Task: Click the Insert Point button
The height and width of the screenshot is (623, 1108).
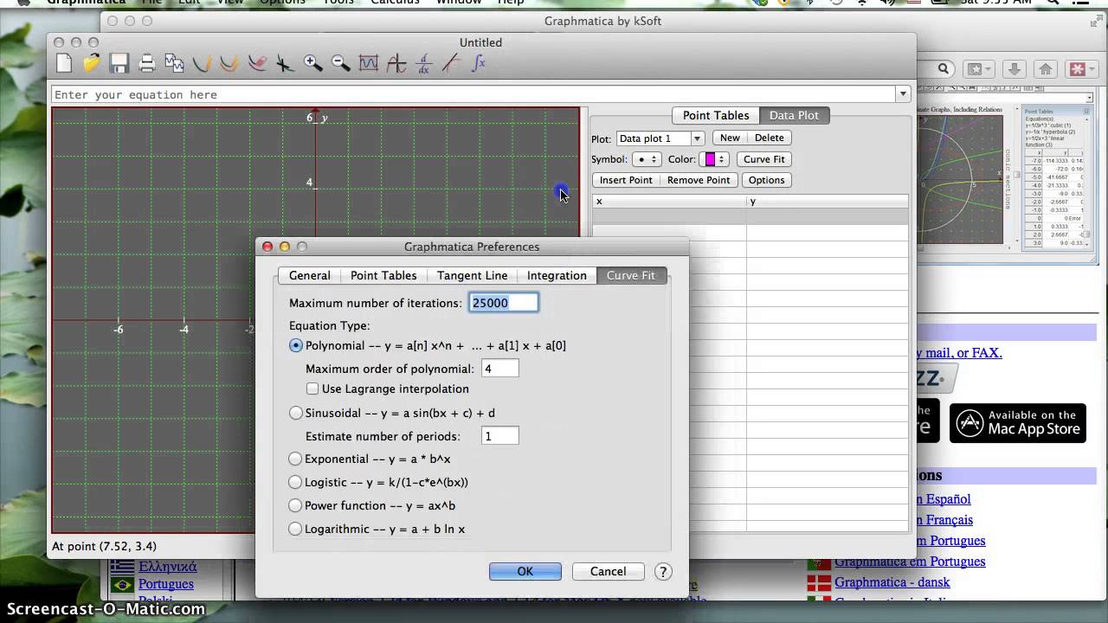Action: 626,180
